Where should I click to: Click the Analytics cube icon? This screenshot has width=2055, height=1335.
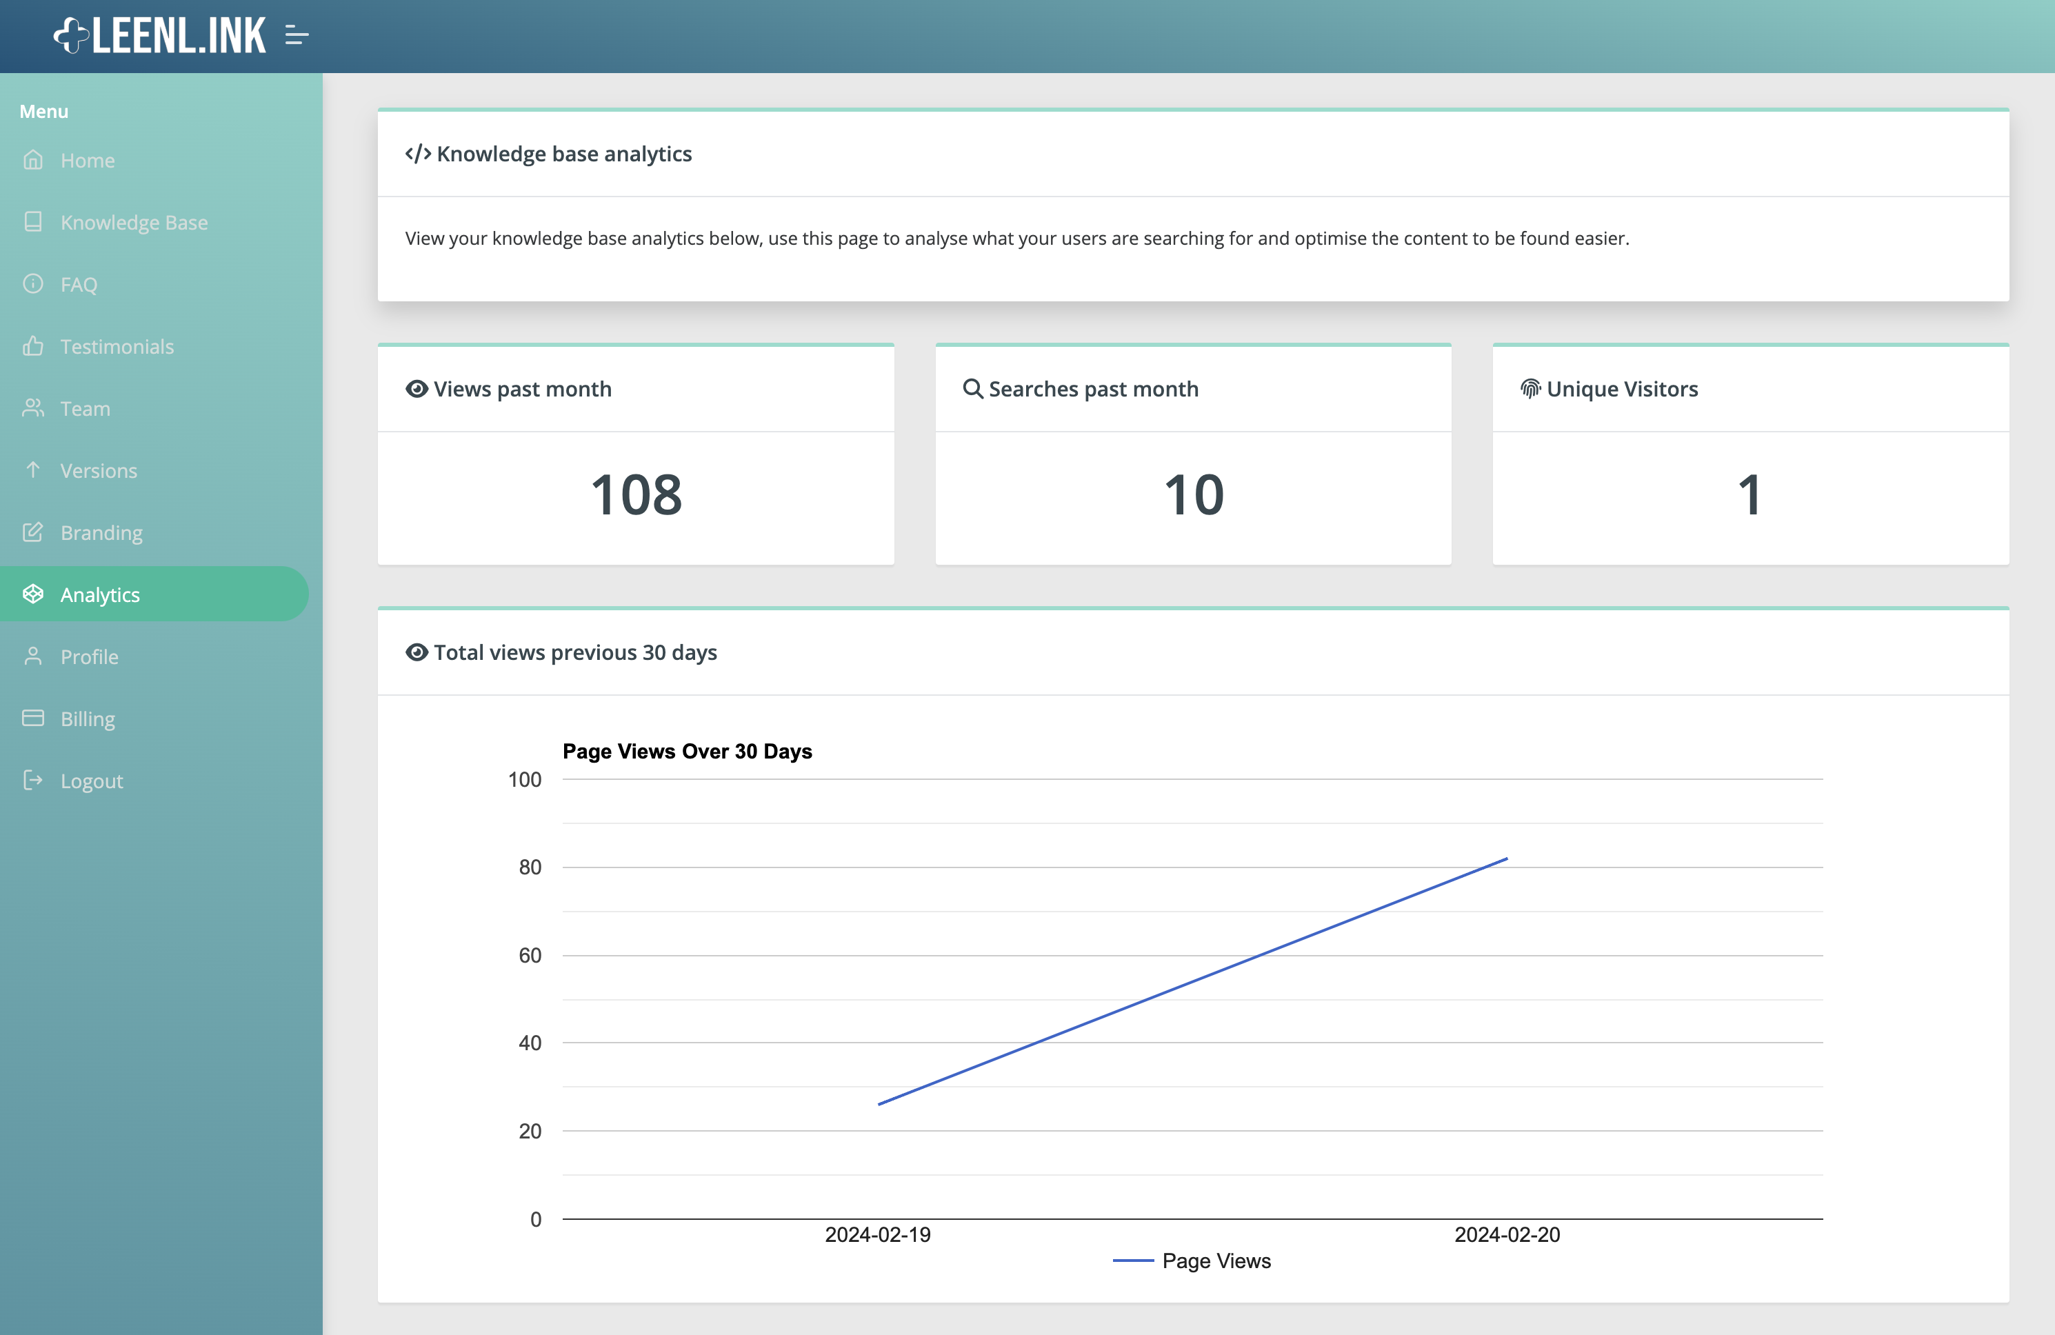tap(33, 594)
